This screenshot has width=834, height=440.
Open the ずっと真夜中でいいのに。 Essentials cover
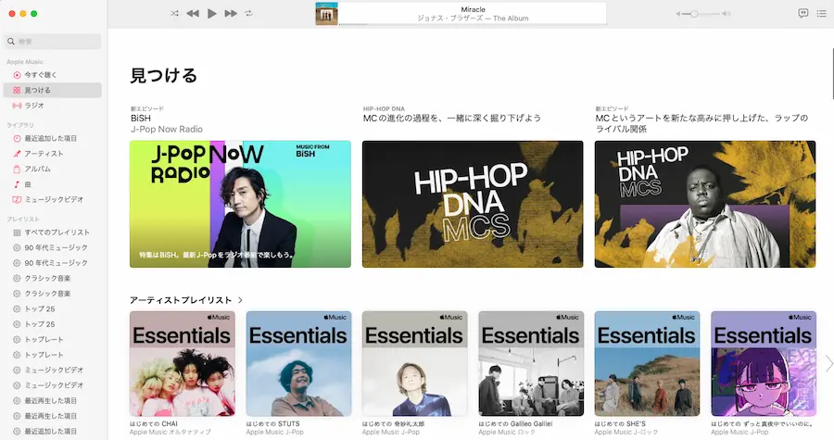(764, 363)
